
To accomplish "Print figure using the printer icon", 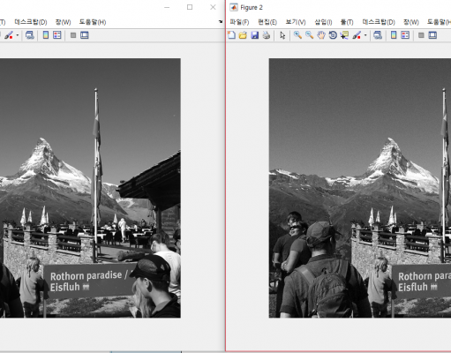I will (x=267, y=35).
